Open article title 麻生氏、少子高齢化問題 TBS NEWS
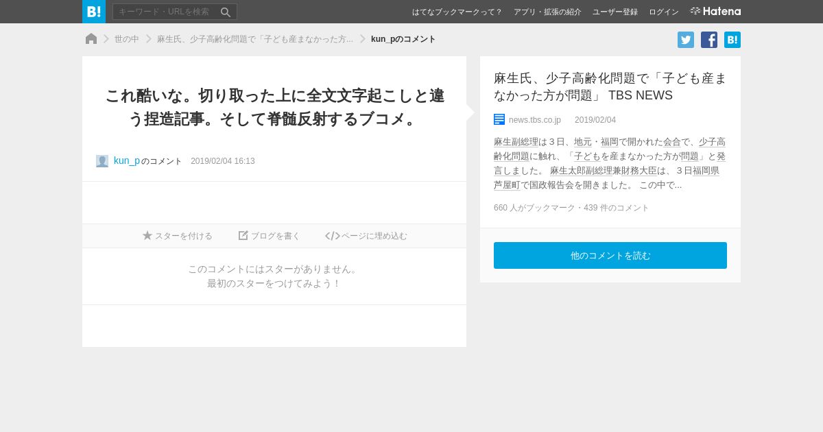 tap(610, 86)
